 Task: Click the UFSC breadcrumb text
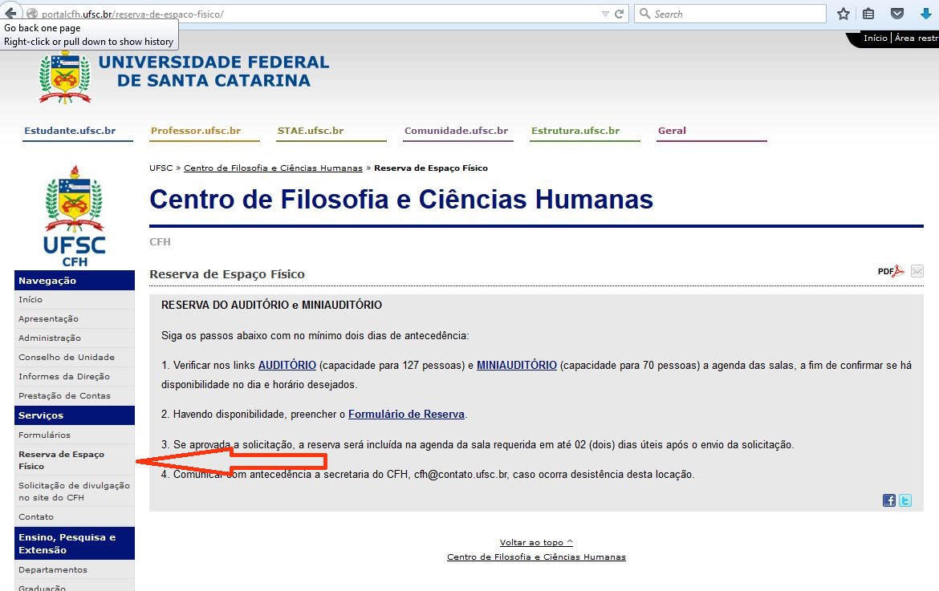tap(161, 168)
